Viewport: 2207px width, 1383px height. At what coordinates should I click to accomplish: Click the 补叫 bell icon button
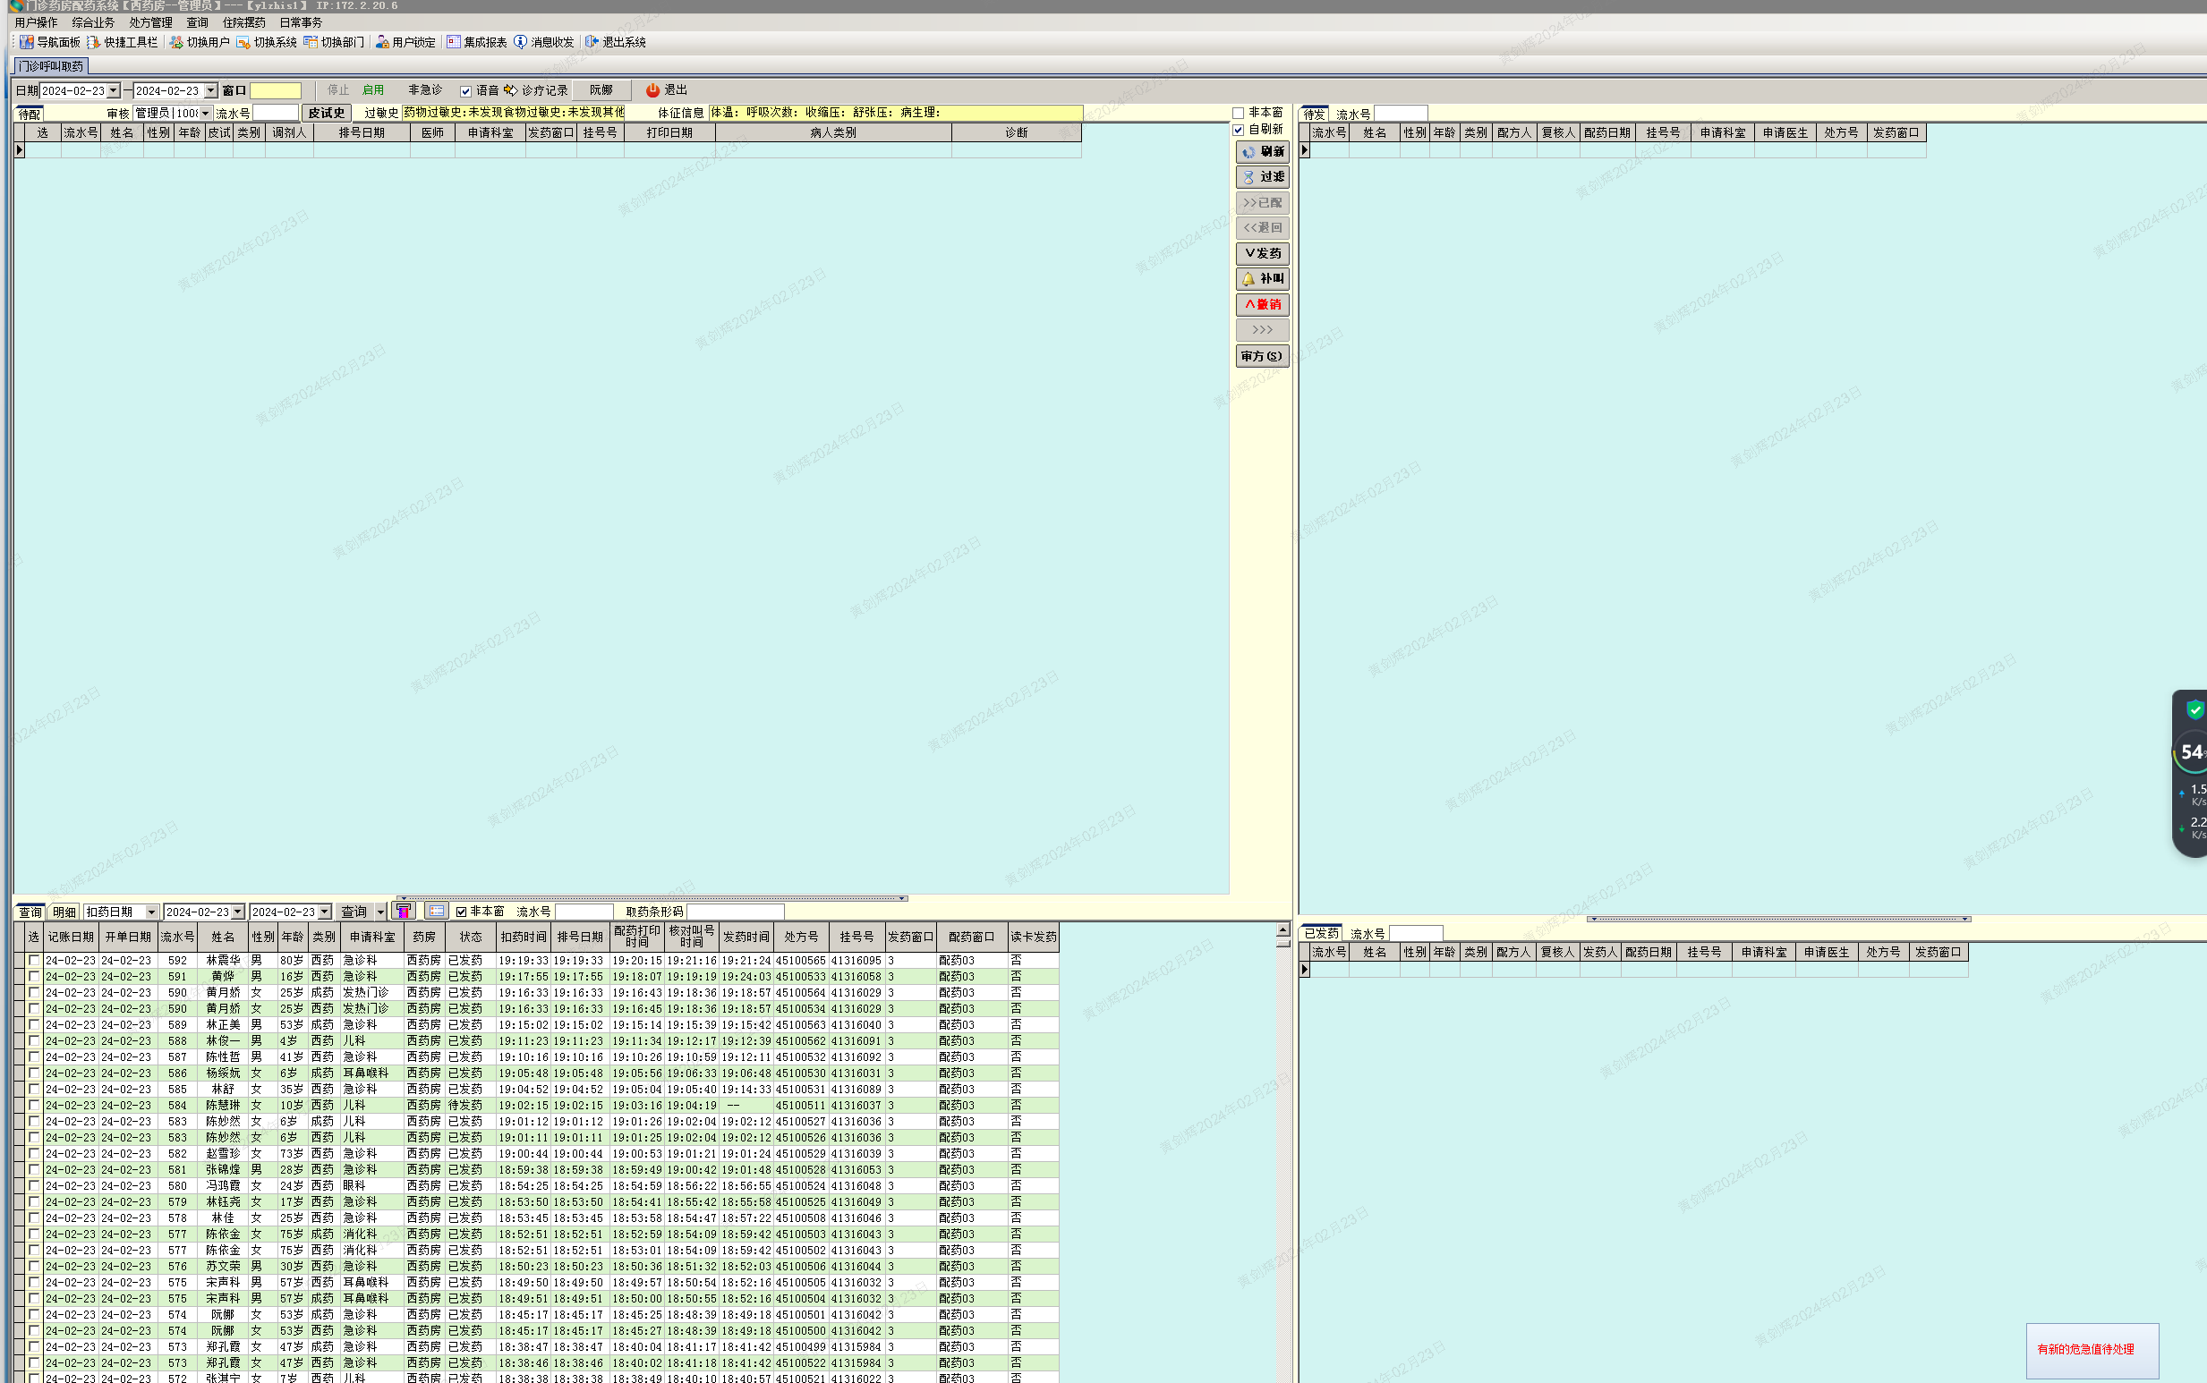(1262, 279)
